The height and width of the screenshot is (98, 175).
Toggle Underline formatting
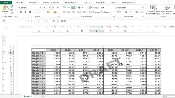30,12
